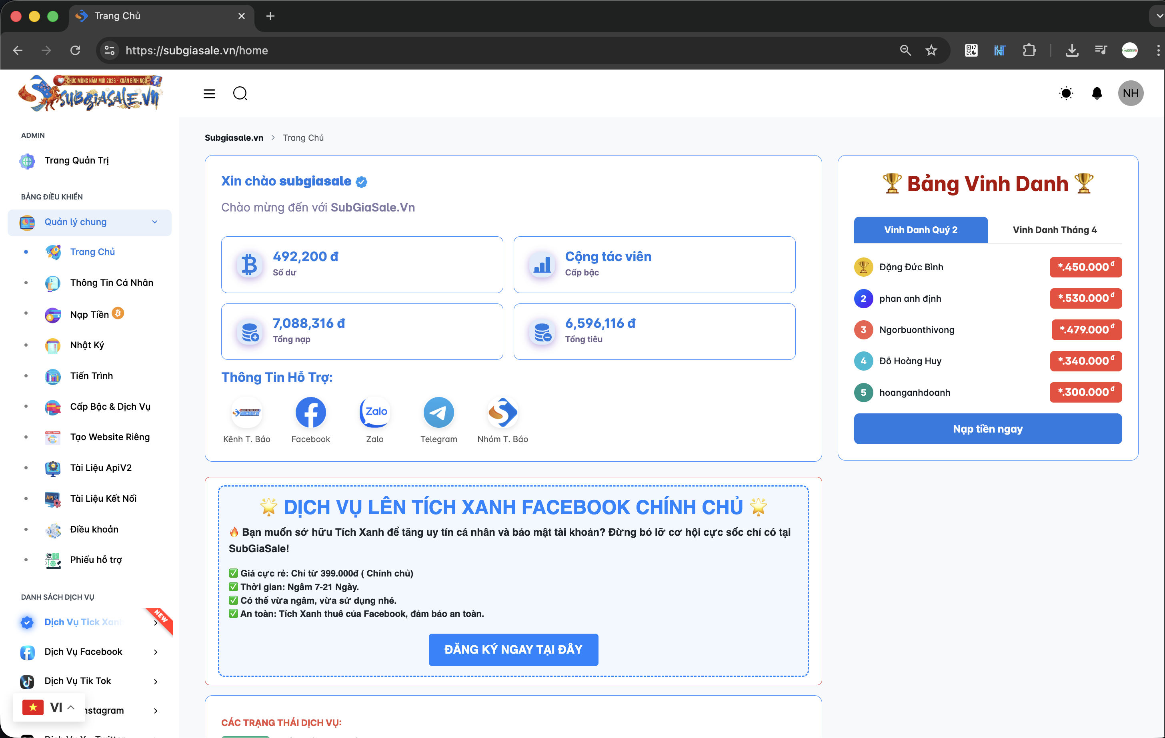Click the Điều khoản icon
Image resolution: width=1165 pixels, height=738 pixels.
pyautogui.click(x=53, y=530)
